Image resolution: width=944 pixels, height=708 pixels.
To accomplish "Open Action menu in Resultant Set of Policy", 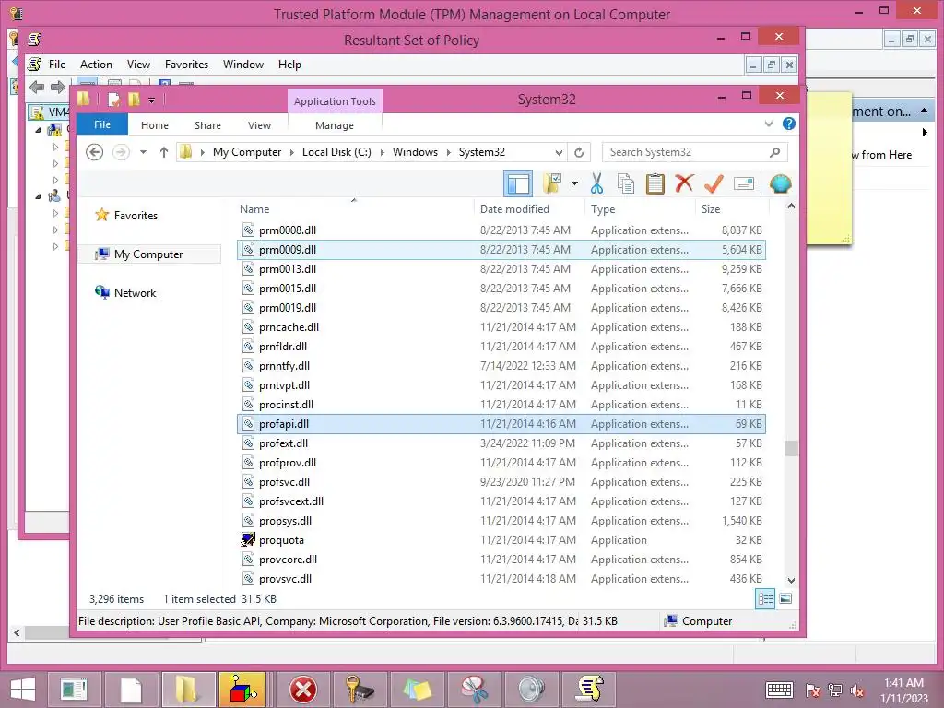I will pos(96,65).
